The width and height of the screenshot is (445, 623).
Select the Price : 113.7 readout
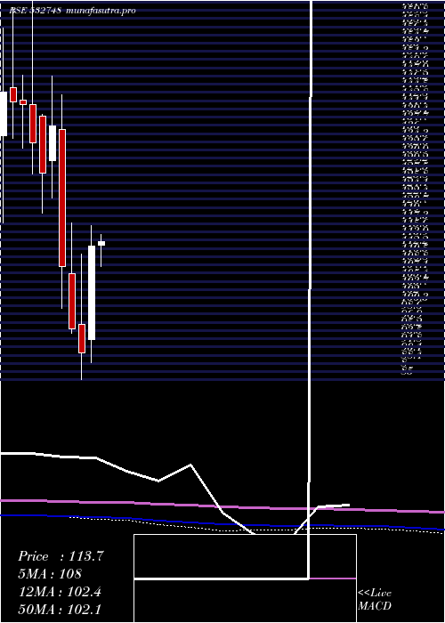coord(61,556)
